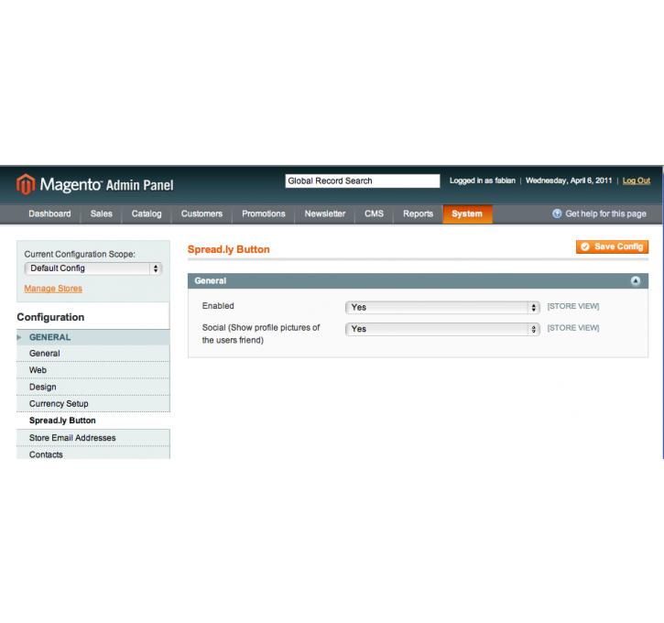Click the help question mark icon
Viewport: 664px width, 623px height.
(x=557, y=213)
